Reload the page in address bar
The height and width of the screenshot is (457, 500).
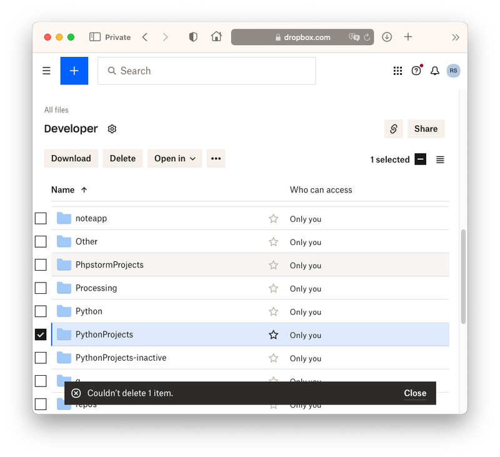coord(367,38)
